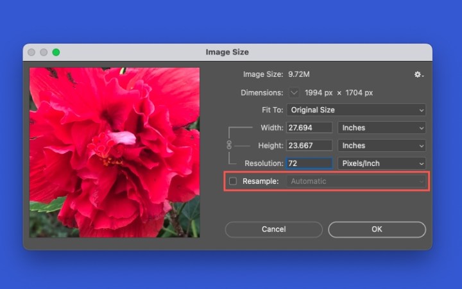
Task: Click the Resolution field showing 72
Action: coord(309,163)
